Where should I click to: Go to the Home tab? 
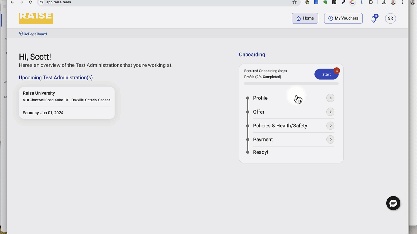pos(305,18)
